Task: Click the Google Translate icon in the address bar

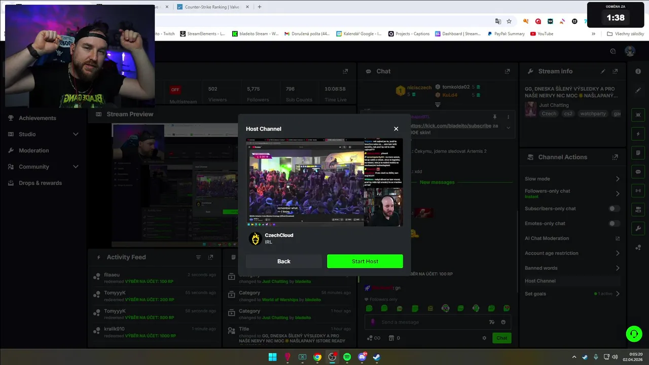Action: click(x=498, y=21)
